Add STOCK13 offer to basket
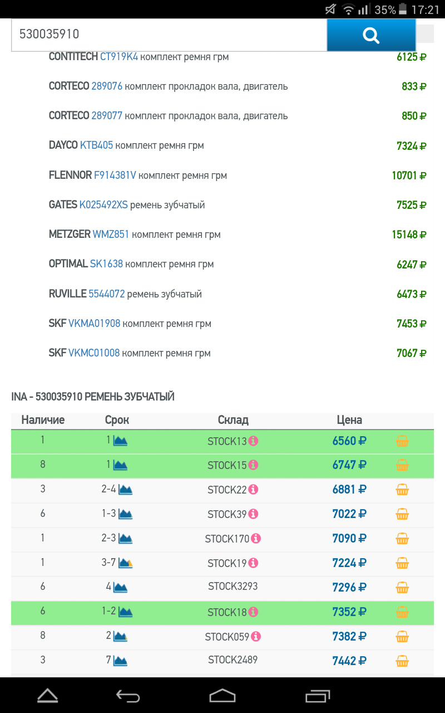The width and height of the screenshot is (445, 713). point(402,441)
